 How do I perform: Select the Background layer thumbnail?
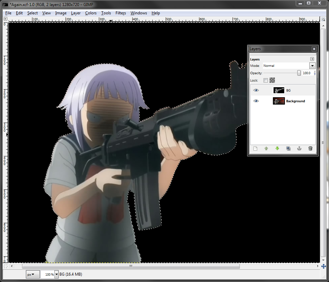coord(279,101)
